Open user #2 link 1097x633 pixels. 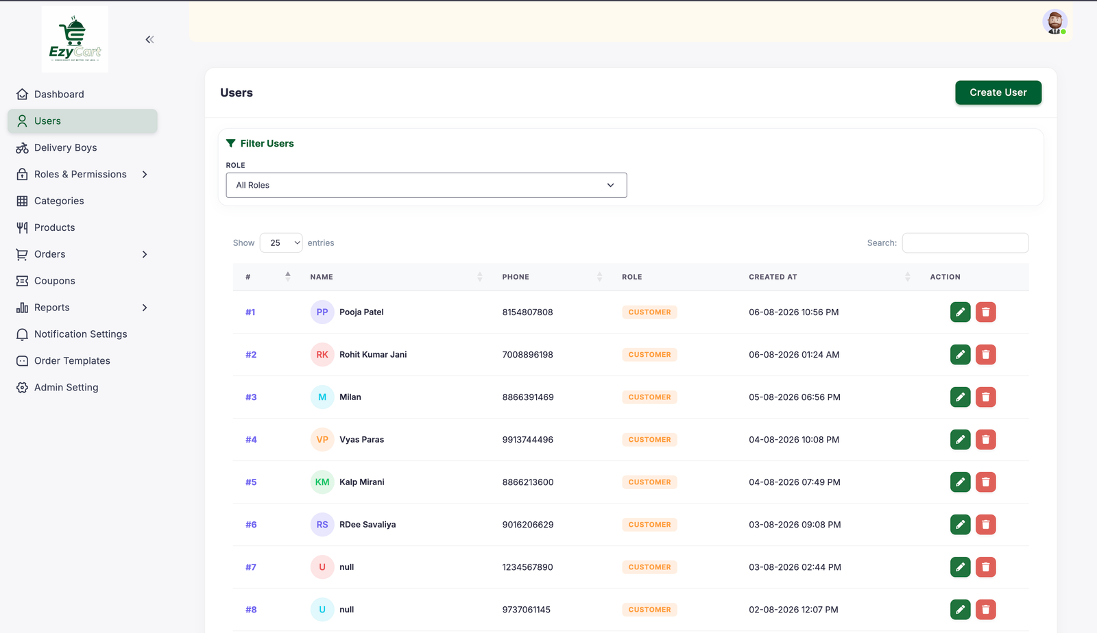[251, 355]
